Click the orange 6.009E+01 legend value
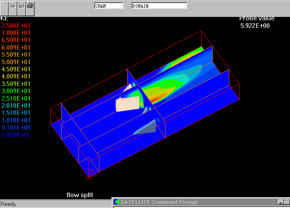Screen dimensions: 290x208 pos(16,47)
